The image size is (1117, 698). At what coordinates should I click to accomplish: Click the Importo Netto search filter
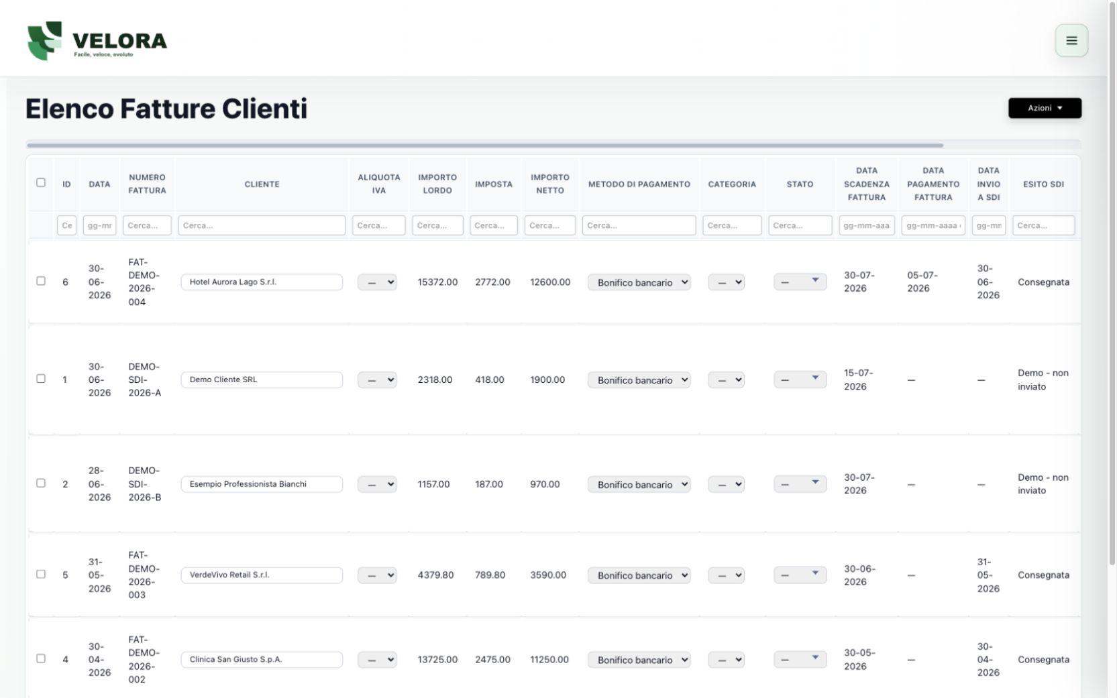click(550, 225)
